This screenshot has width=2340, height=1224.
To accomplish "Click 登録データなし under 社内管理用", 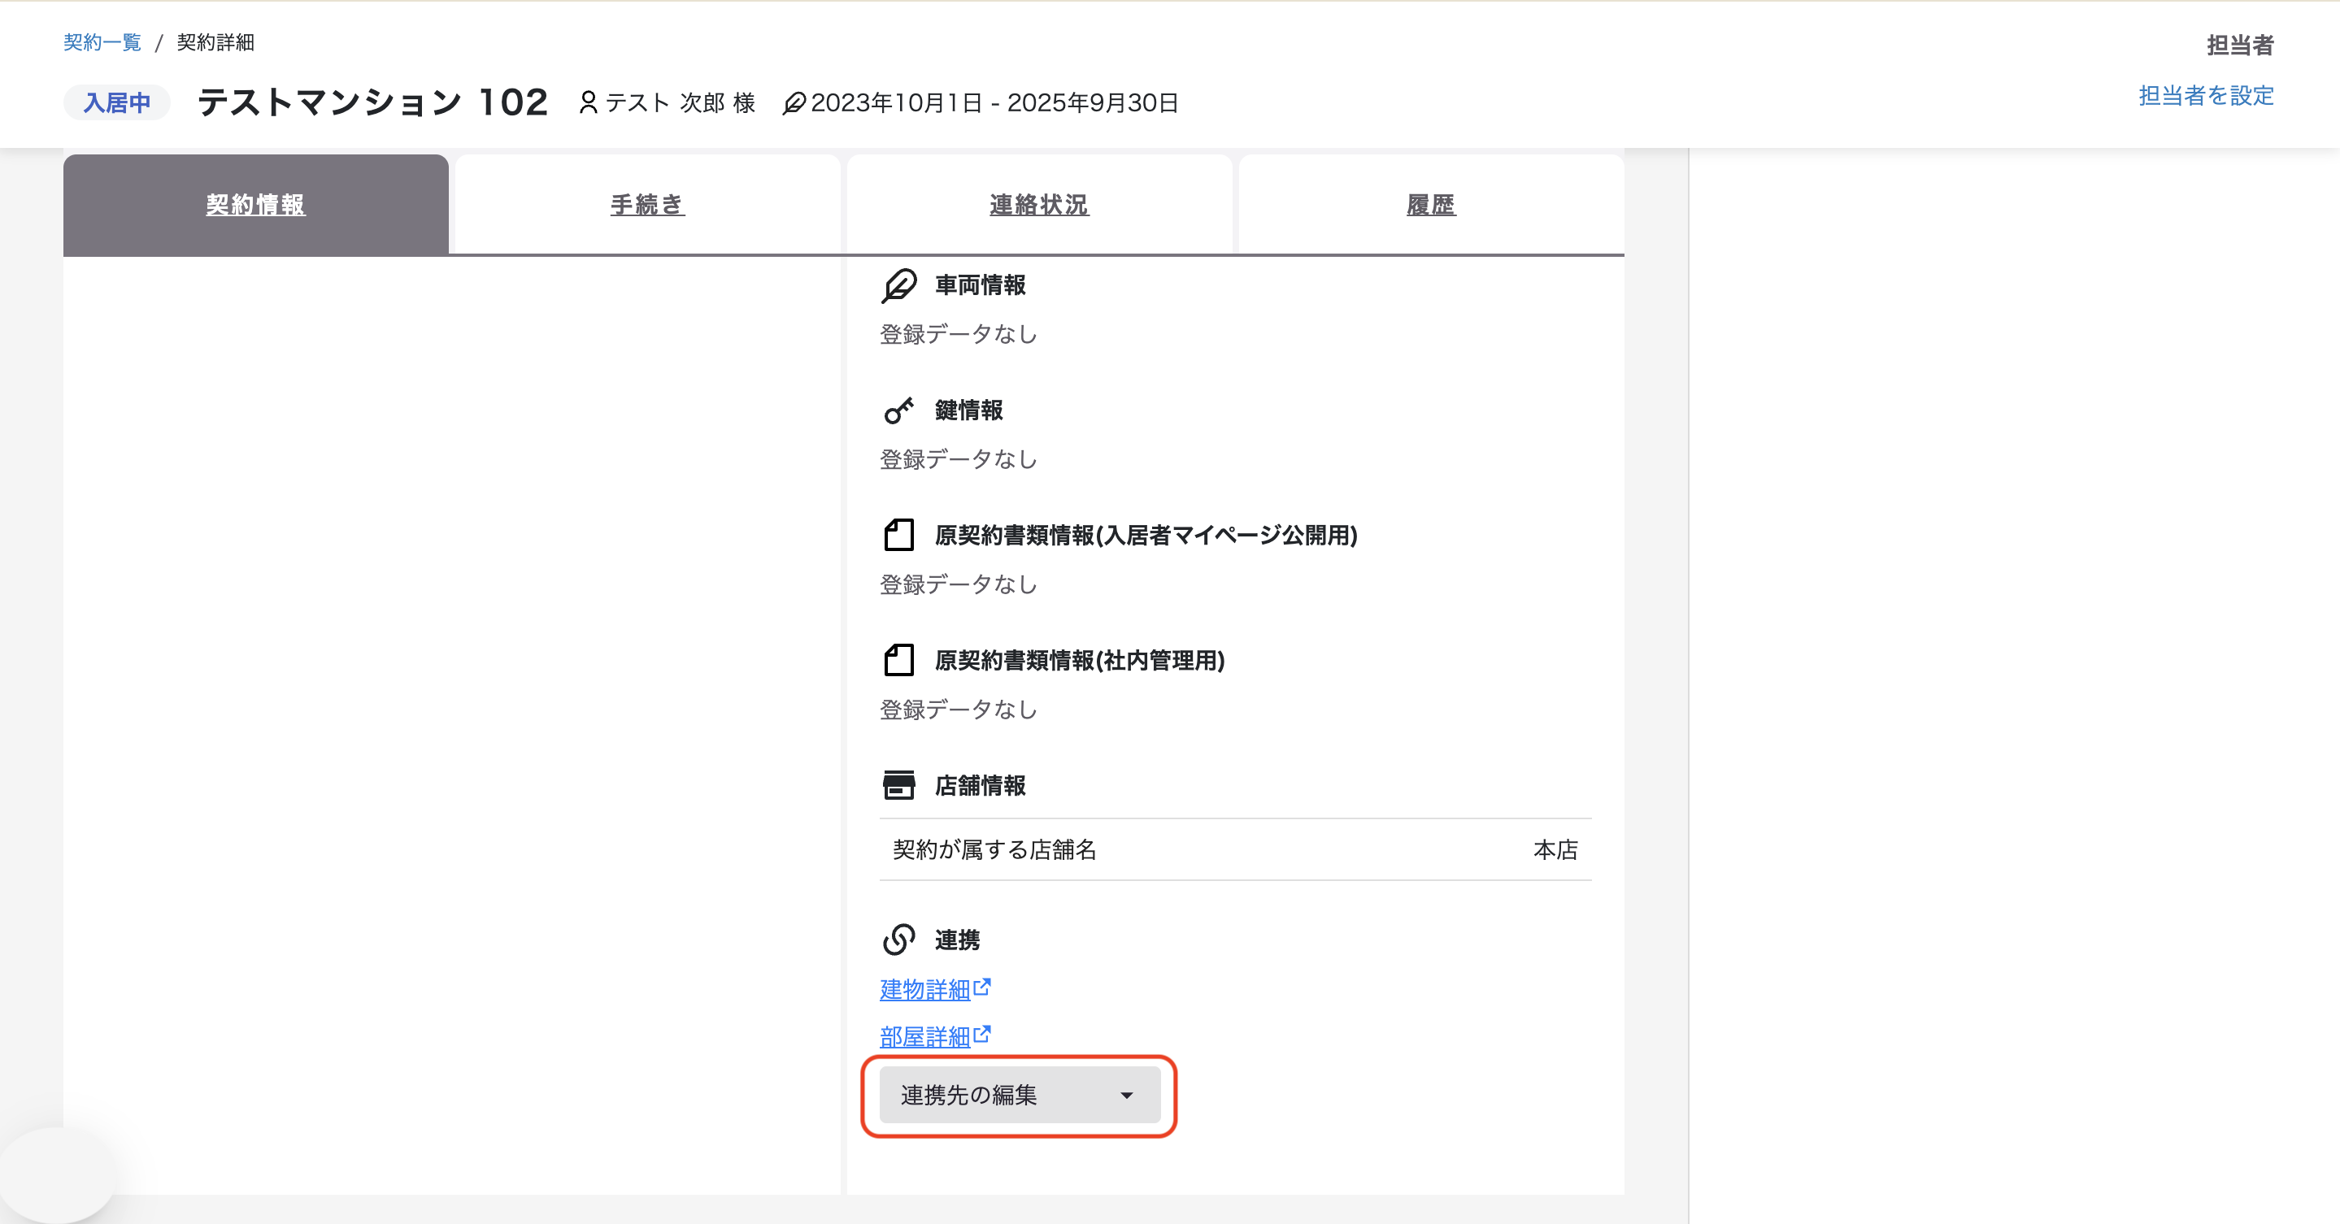I will pyautogui.click(x=959, y=710).
